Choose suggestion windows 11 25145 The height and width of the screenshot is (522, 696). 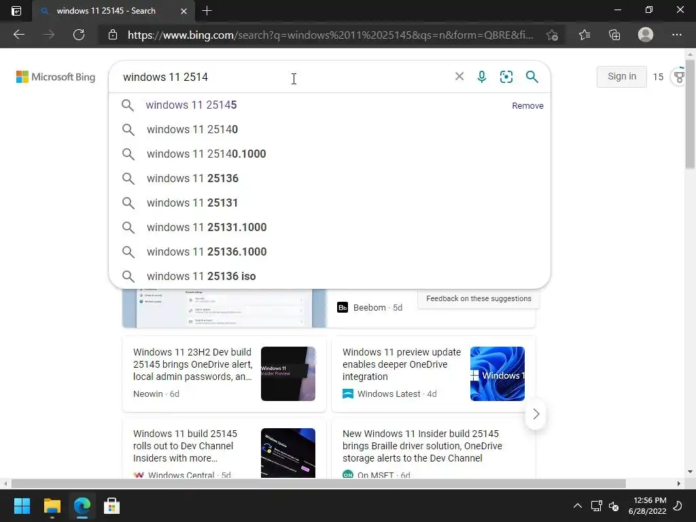pyautogui.click(x=330, y=105)
